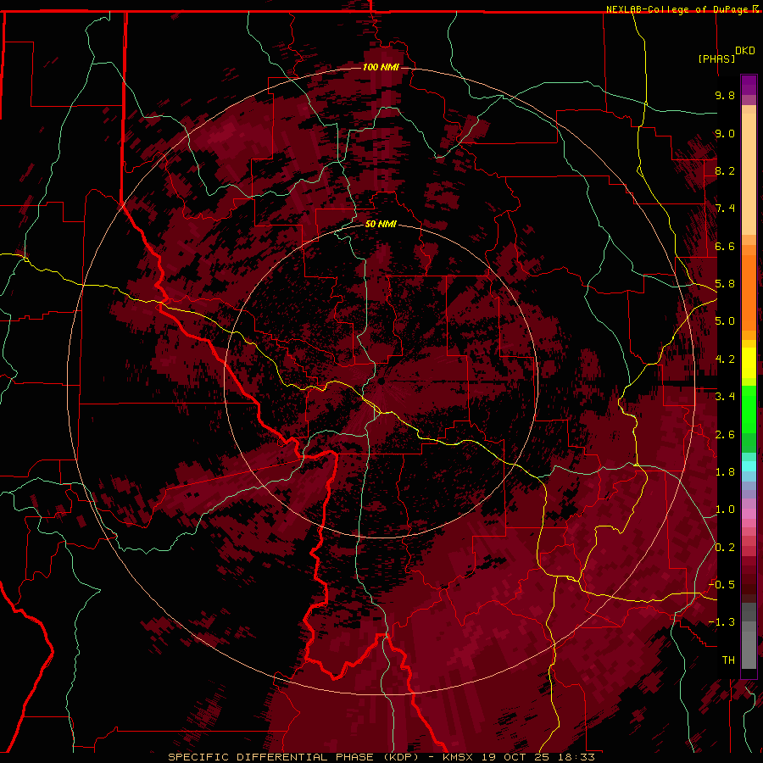
Task: Click the 50 NMI range ring label
Action: 381,224
